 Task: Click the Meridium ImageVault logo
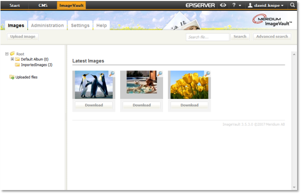(x=272, y=20)
